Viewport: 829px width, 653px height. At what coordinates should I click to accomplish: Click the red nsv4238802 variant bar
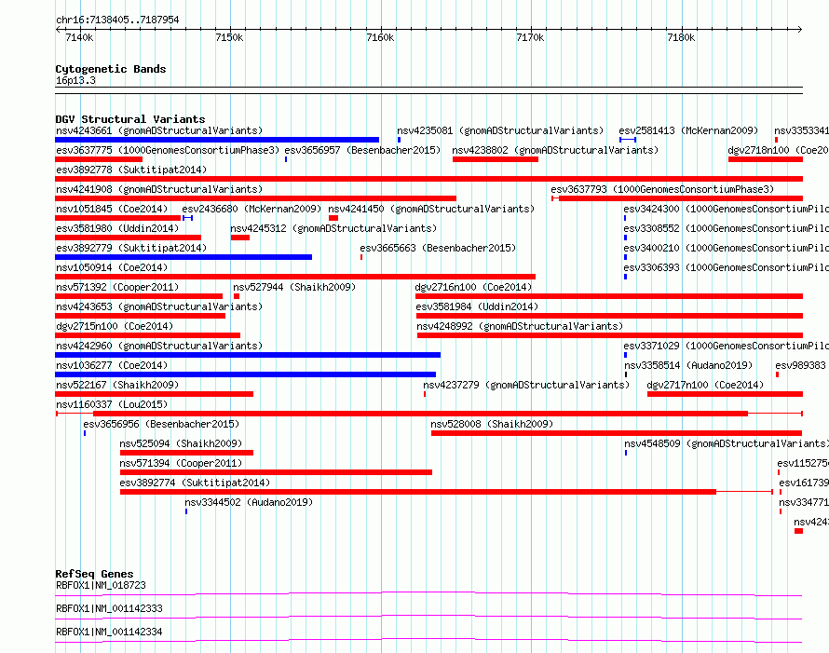496,159
